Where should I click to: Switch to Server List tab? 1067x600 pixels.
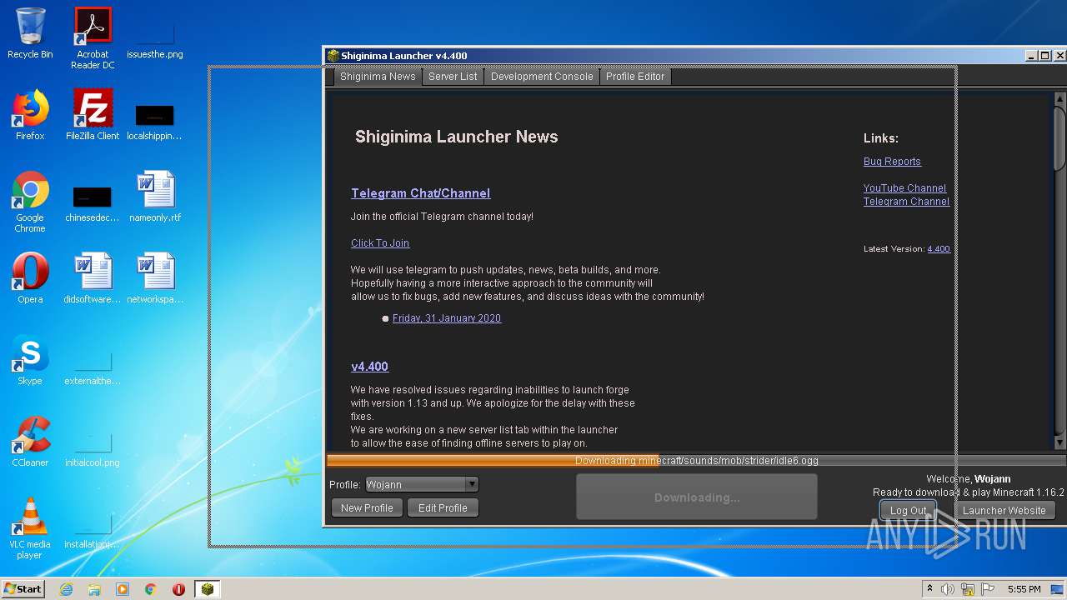(453, 76)
